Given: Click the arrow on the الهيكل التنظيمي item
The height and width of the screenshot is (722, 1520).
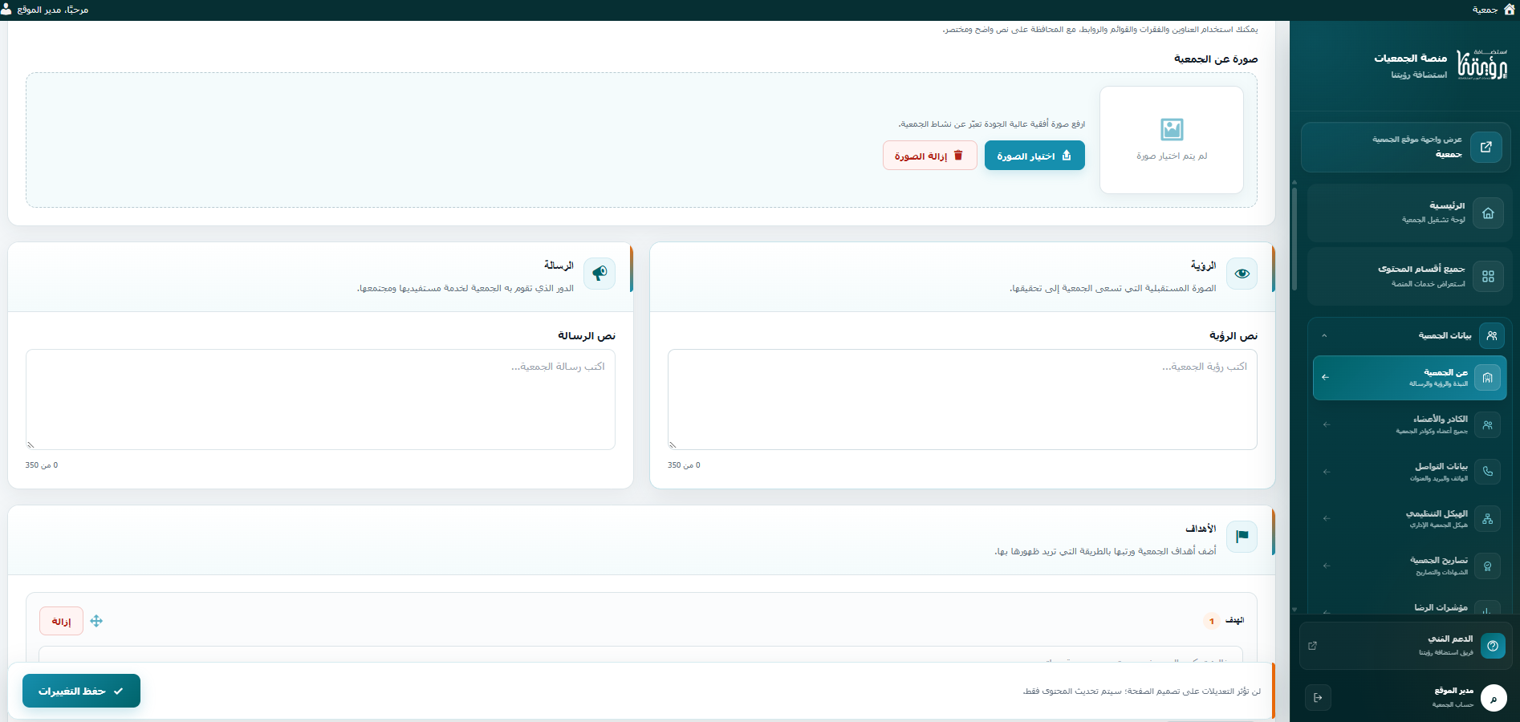Looking at the screenshot, I should 1327,518.
